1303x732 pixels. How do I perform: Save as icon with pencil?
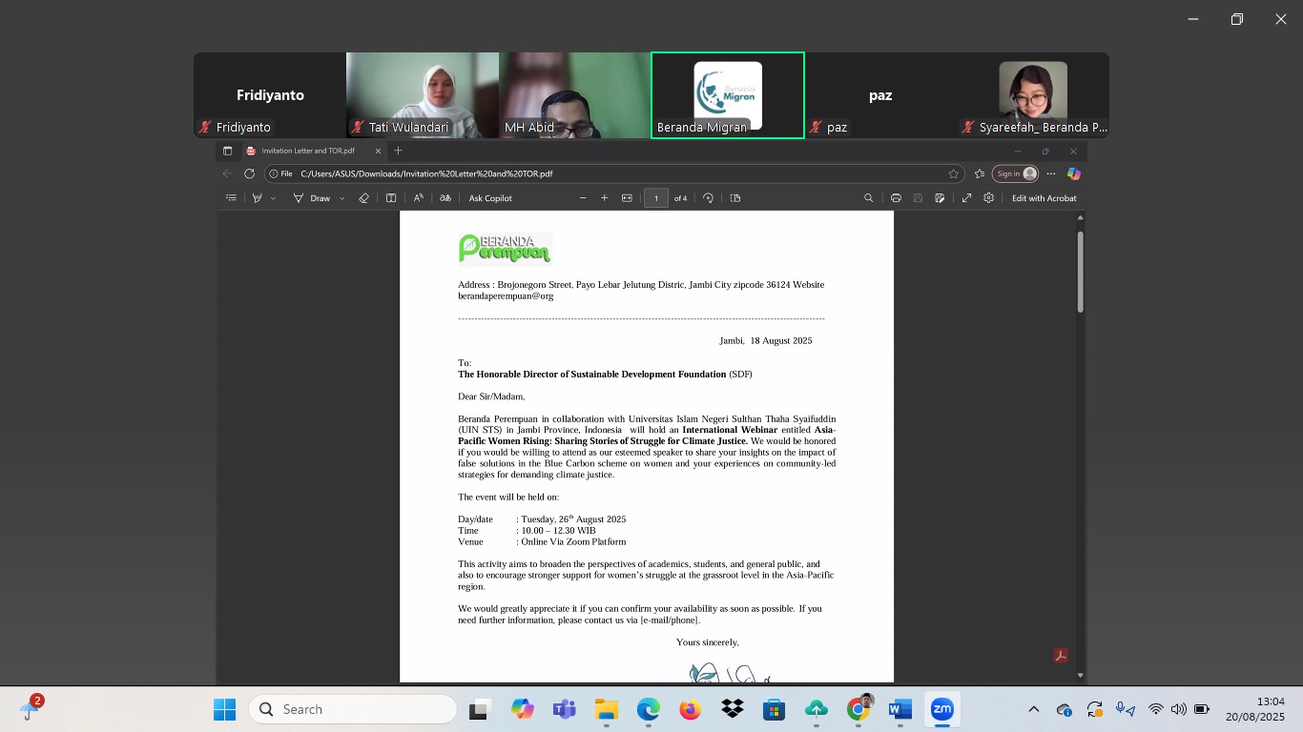[x=940, y=198]
